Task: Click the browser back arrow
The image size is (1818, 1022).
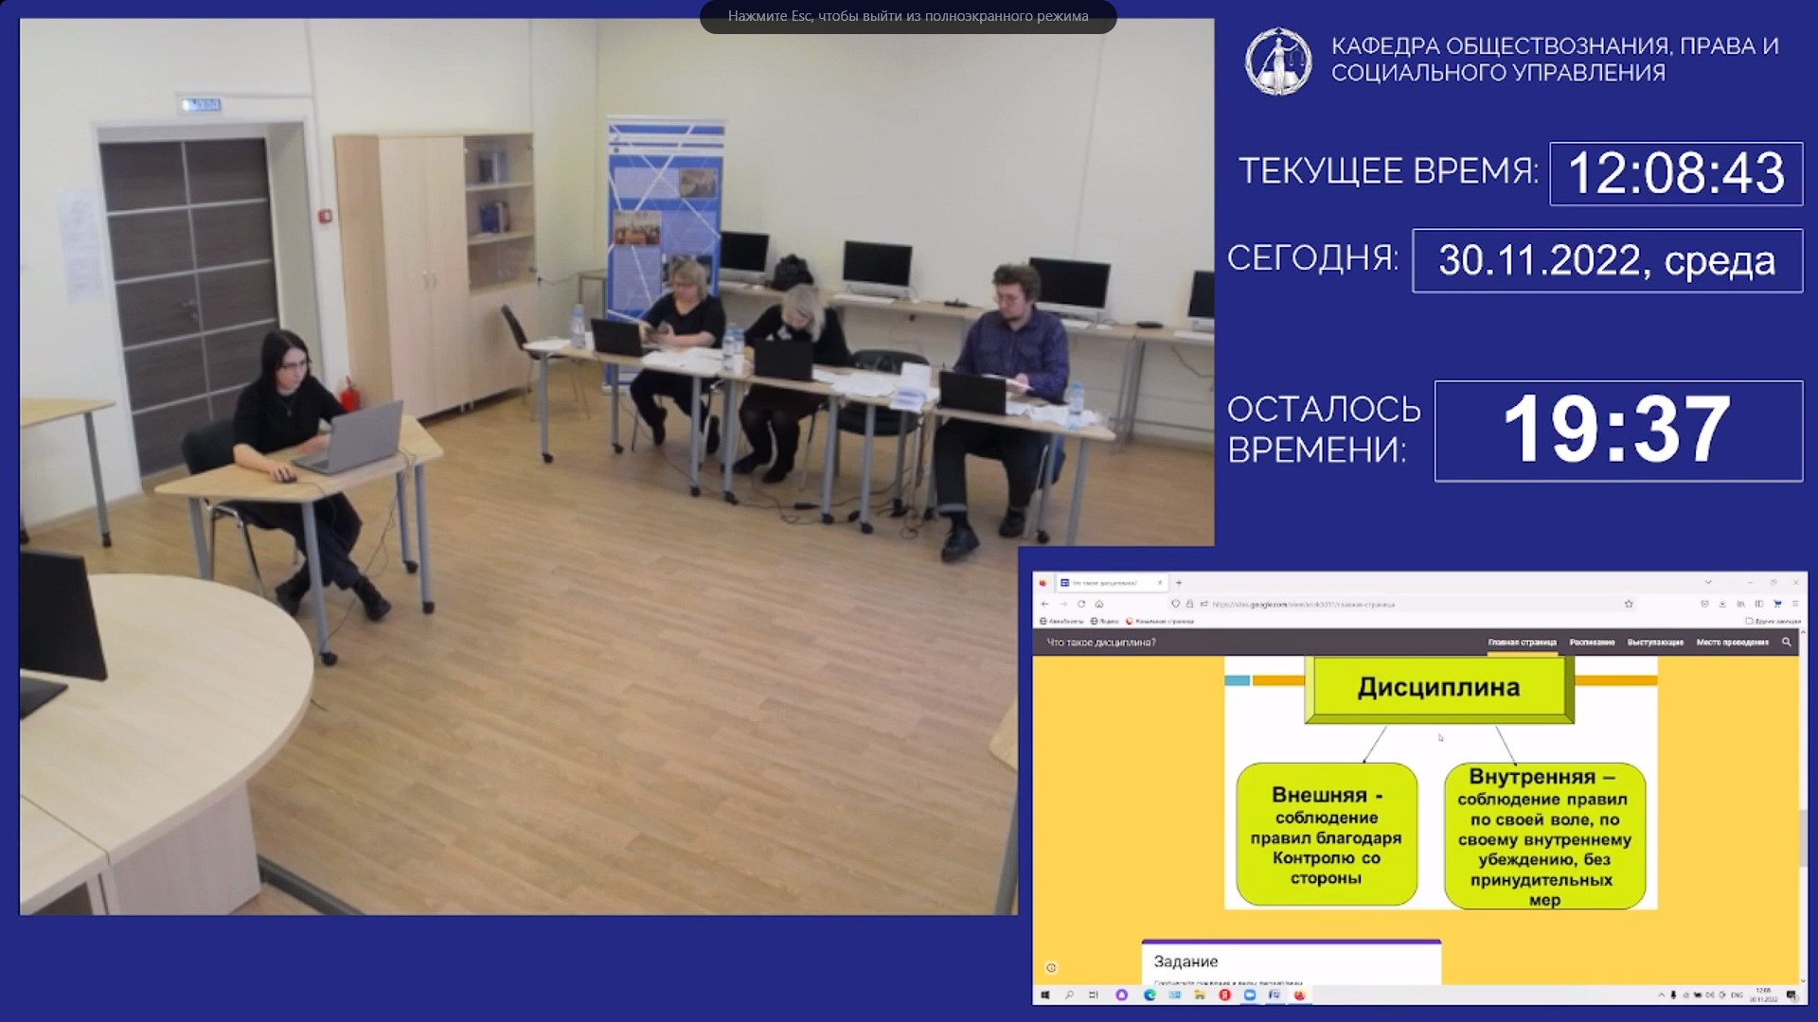Action: 1044,604
